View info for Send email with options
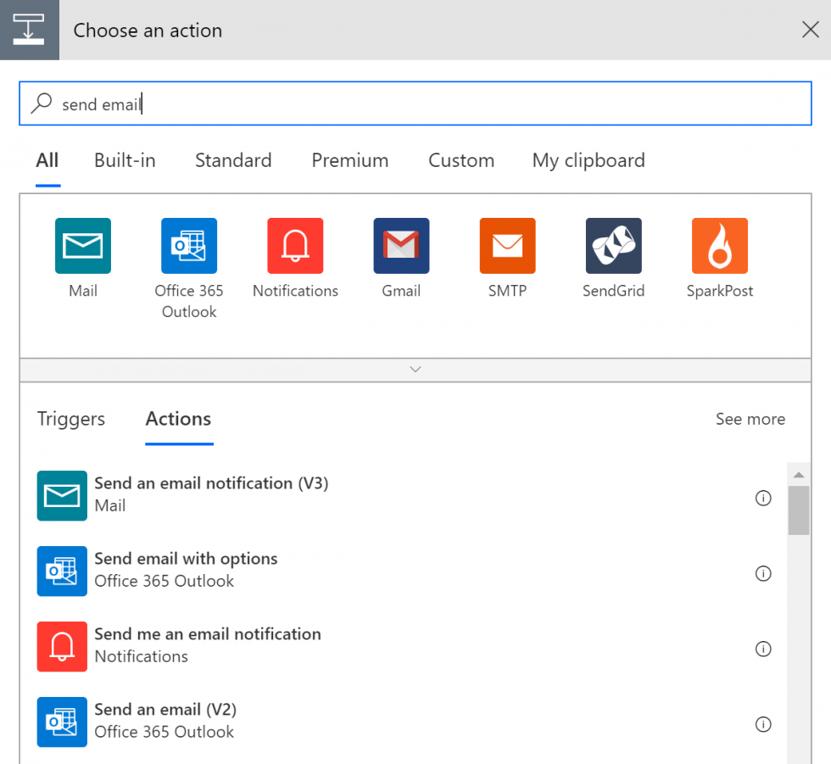 (763, 573)
